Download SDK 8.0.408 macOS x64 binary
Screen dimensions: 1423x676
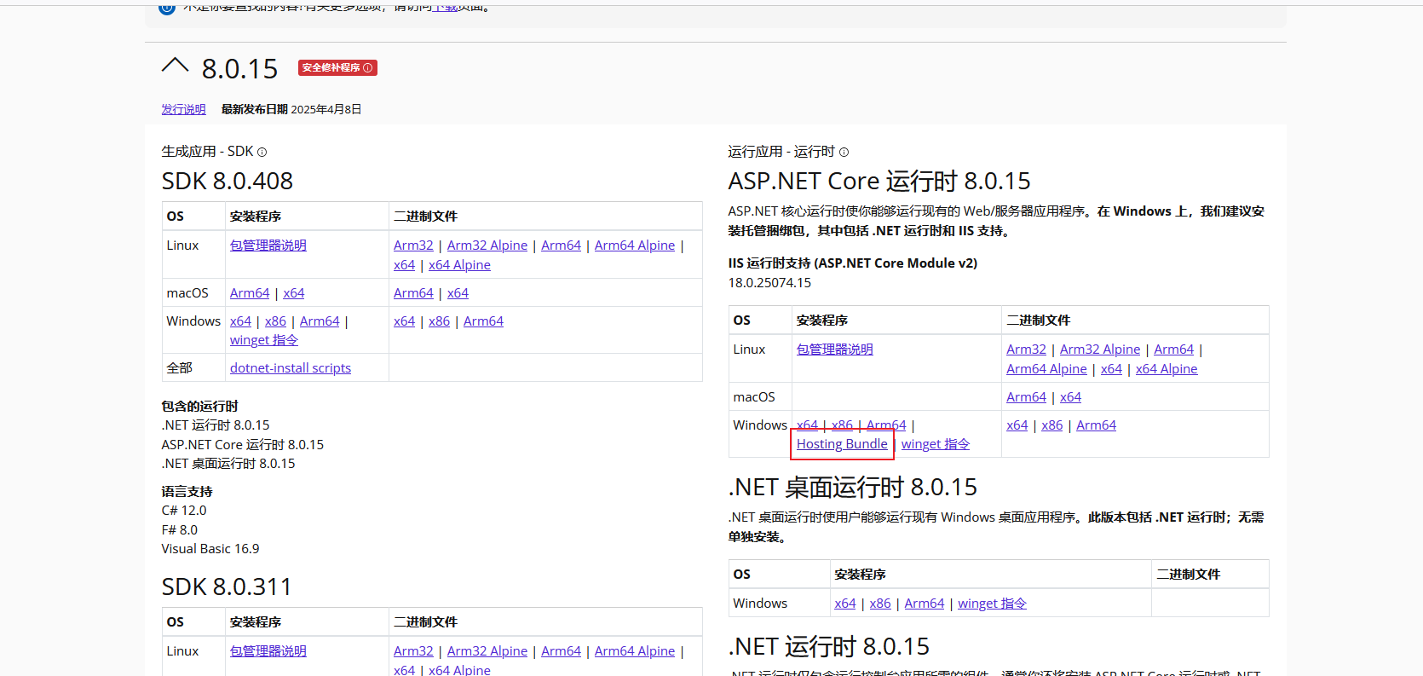(x=458, y=293)
